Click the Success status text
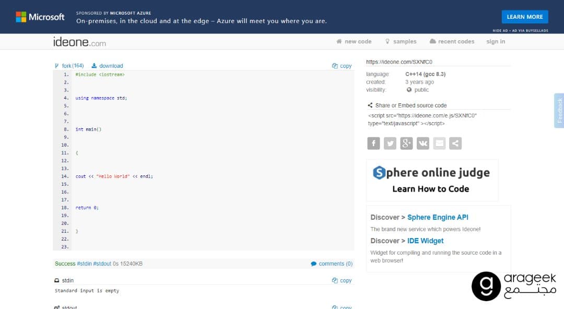 (x=65, y=264)
